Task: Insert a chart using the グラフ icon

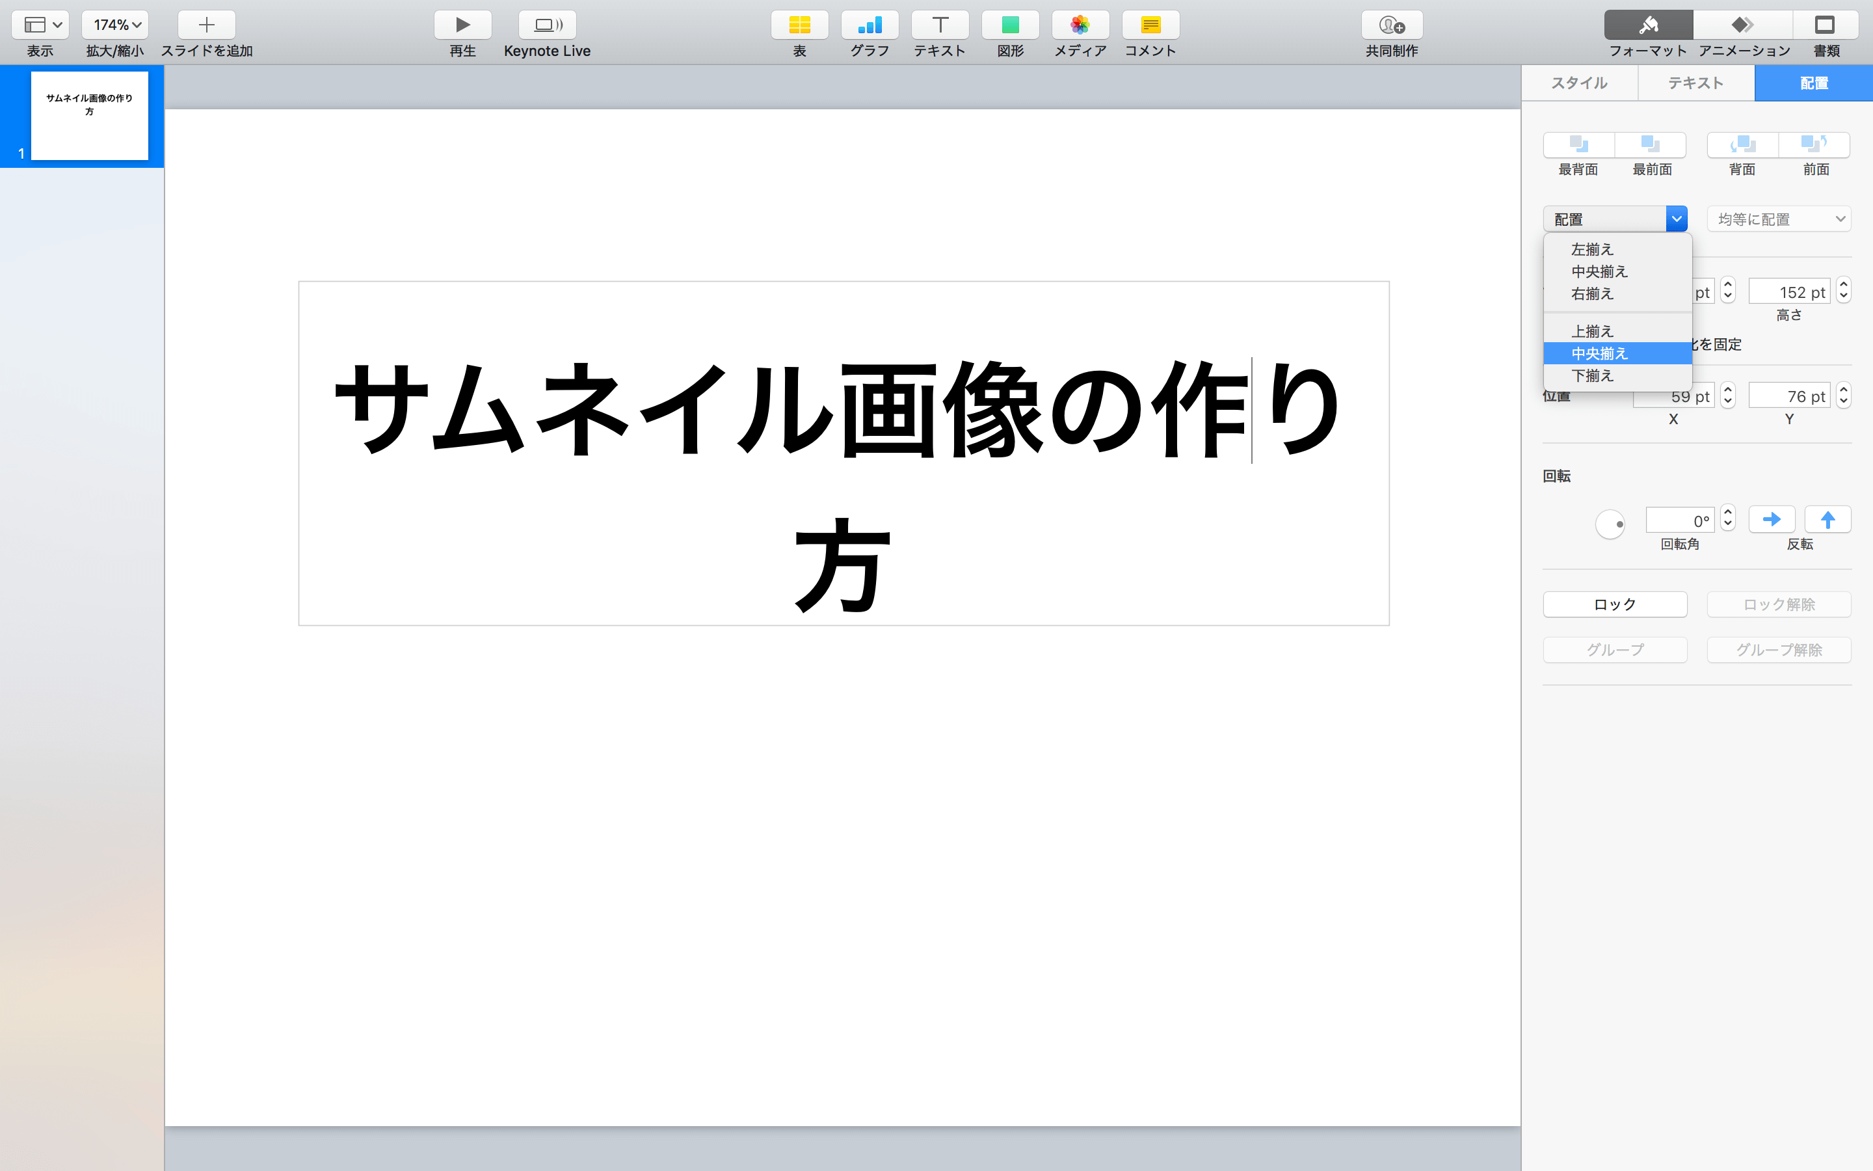Action: click(870, 25)
